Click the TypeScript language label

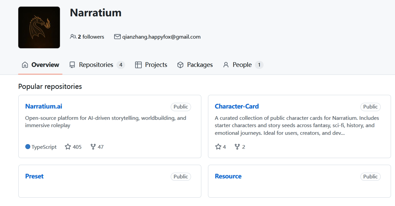[44, 147]
